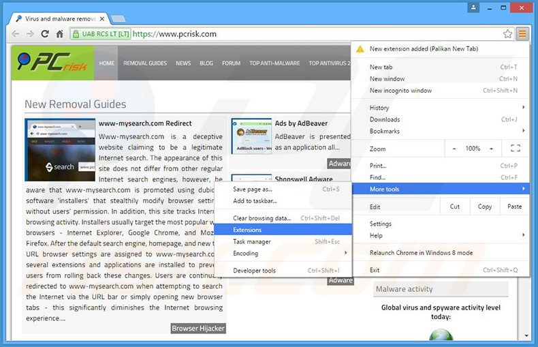Reload the current page
Screen dimensions: 538x347
click(44, 33)
